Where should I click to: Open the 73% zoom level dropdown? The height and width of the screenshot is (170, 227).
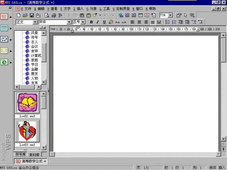pos(170,15)
